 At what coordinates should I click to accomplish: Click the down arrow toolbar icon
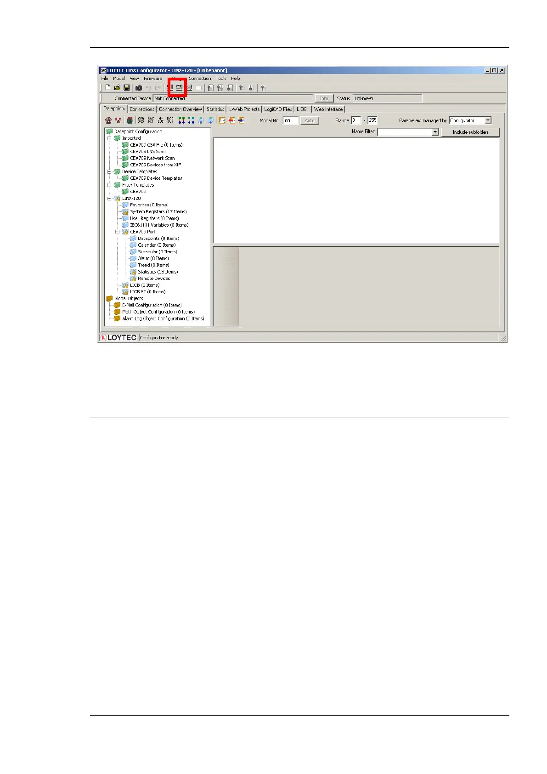251,88
